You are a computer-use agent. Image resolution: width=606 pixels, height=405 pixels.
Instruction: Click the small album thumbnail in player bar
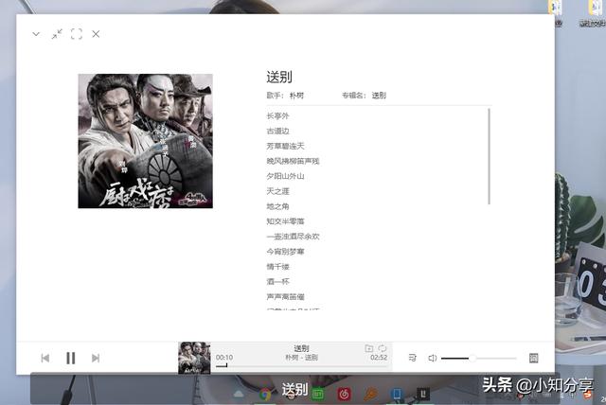194,358
